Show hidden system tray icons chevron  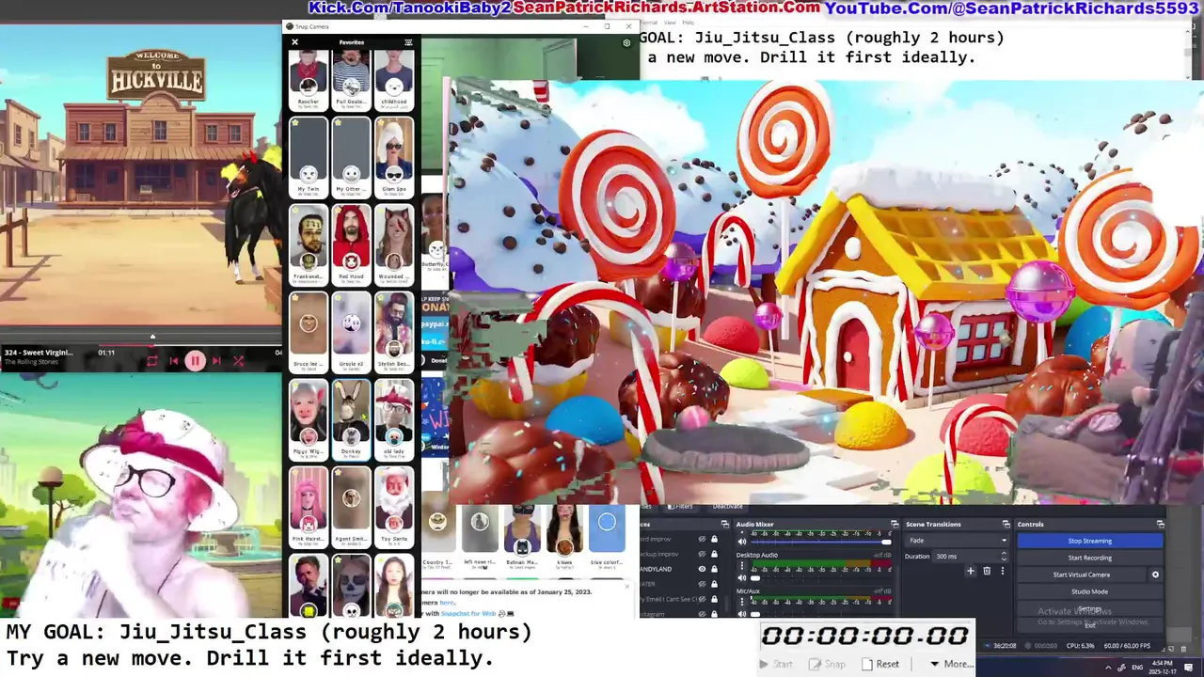(x=1107, y=666)
